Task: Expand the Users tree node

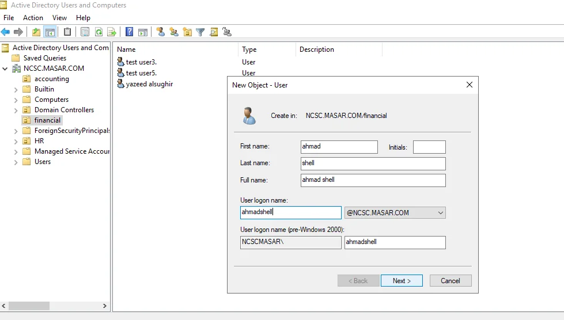Action: pyautogui.click(x=16, y=162)
